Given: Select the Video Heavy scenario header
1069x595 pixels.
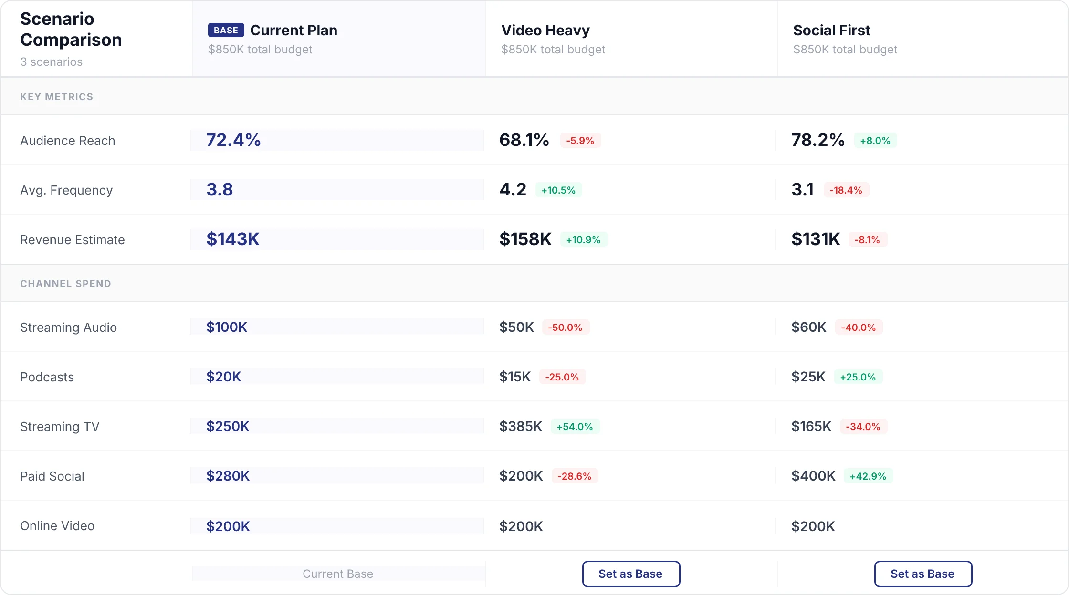Looking at the screenshot, I should 545,31.
